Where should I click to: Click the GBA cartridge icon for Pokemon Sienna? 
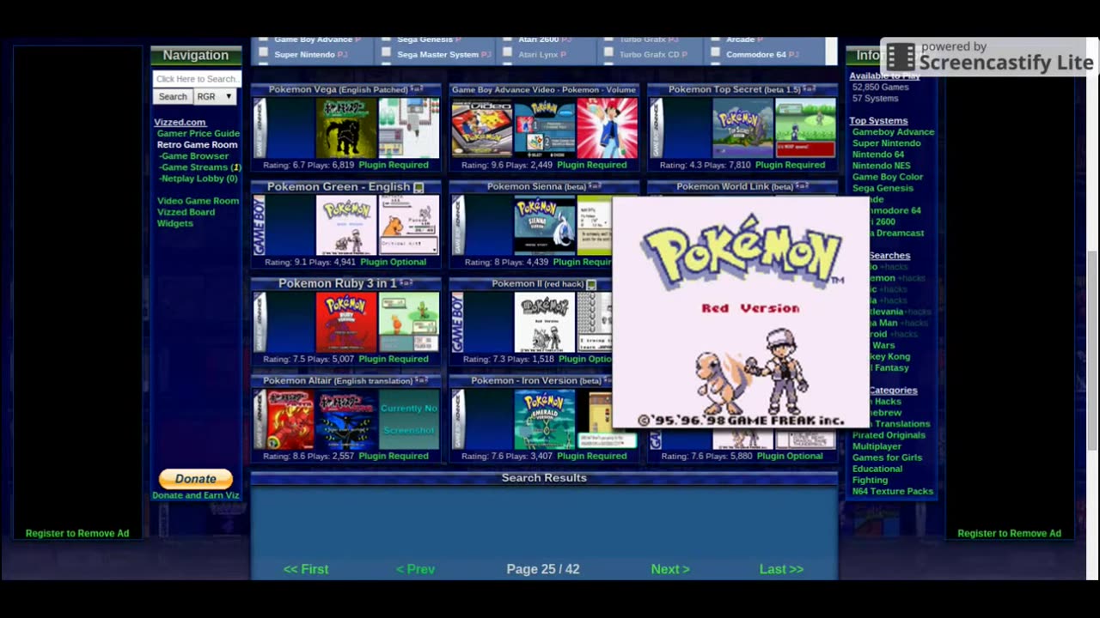(x=458, y=225)
